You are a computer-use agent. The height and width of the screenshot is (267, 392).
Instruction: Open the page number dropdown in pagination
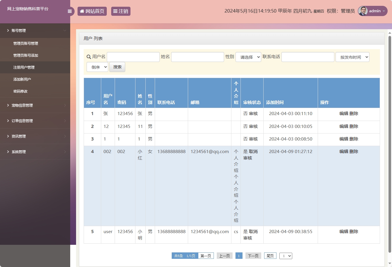click(x=286, y=255)
